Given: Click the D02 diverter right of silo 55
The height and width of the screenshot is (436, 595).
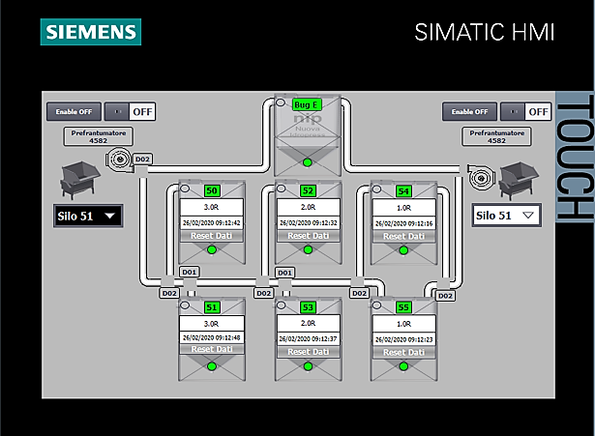Looking at the screenshot, I should [x=445, y=296].
